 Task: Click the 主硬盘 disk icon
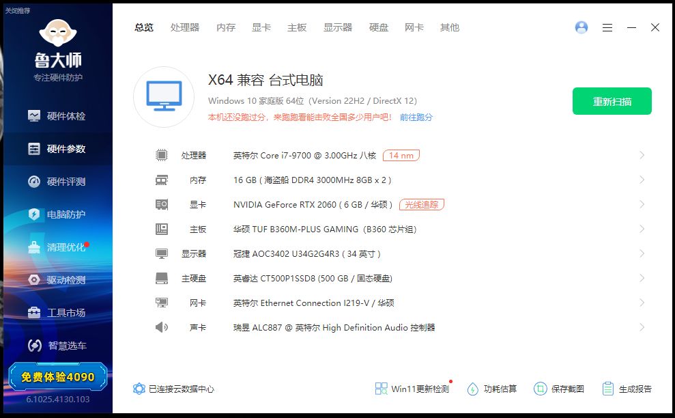pos(162,278)
